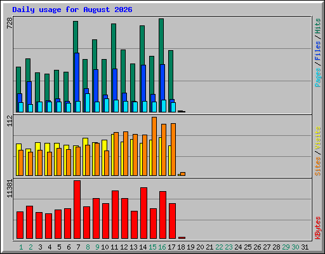The height and width of the screenshot is (254, 325).
Task: Click the blue files bar for day 2
Action: [x=29, y=93]
